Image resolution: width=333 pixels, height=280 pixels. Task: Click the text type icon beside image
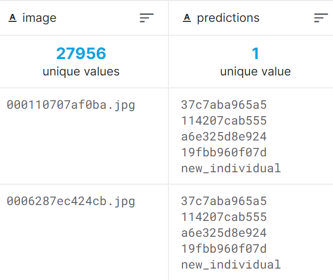point(12,18)
